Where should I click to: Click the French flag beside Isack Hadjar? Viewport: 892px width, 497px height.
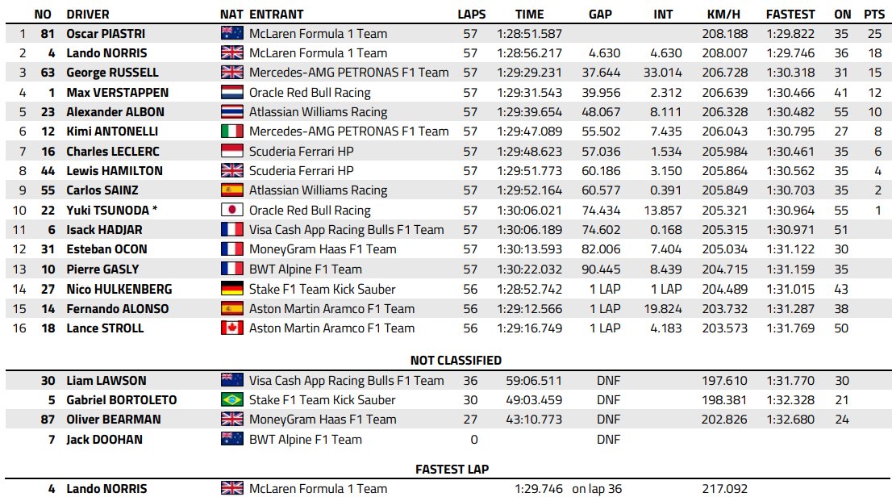coord(231,229)
